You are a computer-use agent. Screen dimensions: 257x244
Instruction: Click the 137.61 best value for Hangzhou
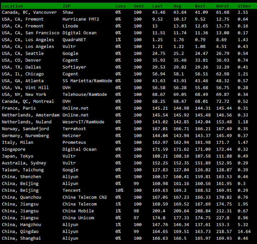coord(203,225)
